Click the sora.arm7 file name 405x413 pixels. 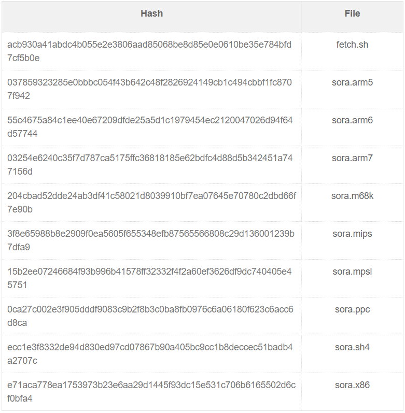coord(352,158)
